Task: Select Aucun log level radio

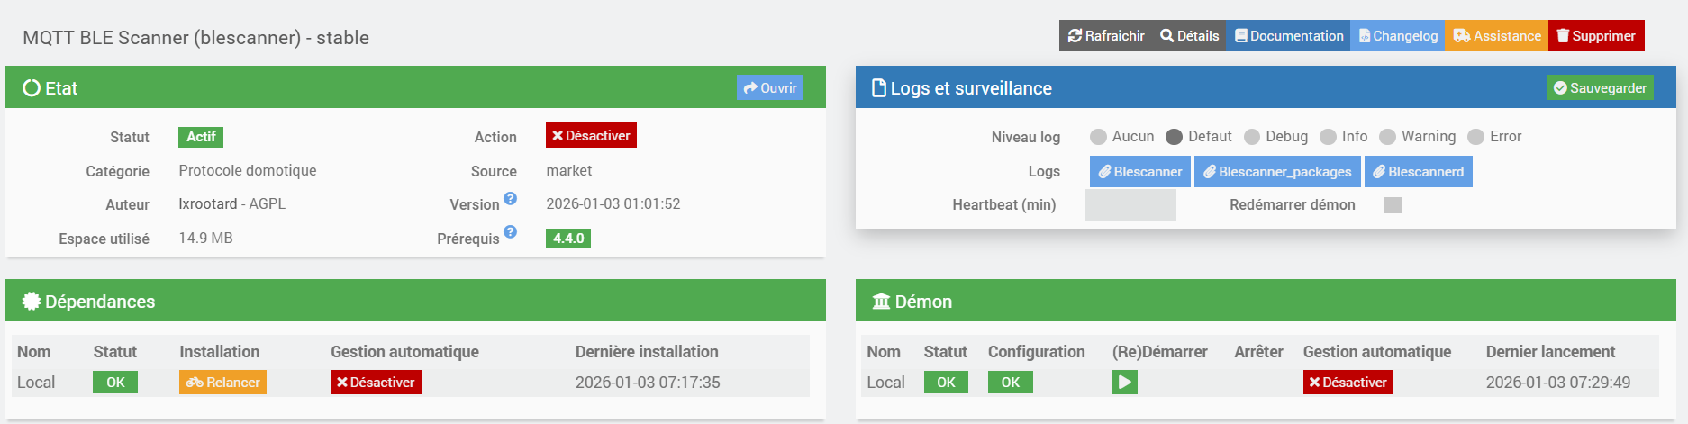Action: coord(1098,137)
